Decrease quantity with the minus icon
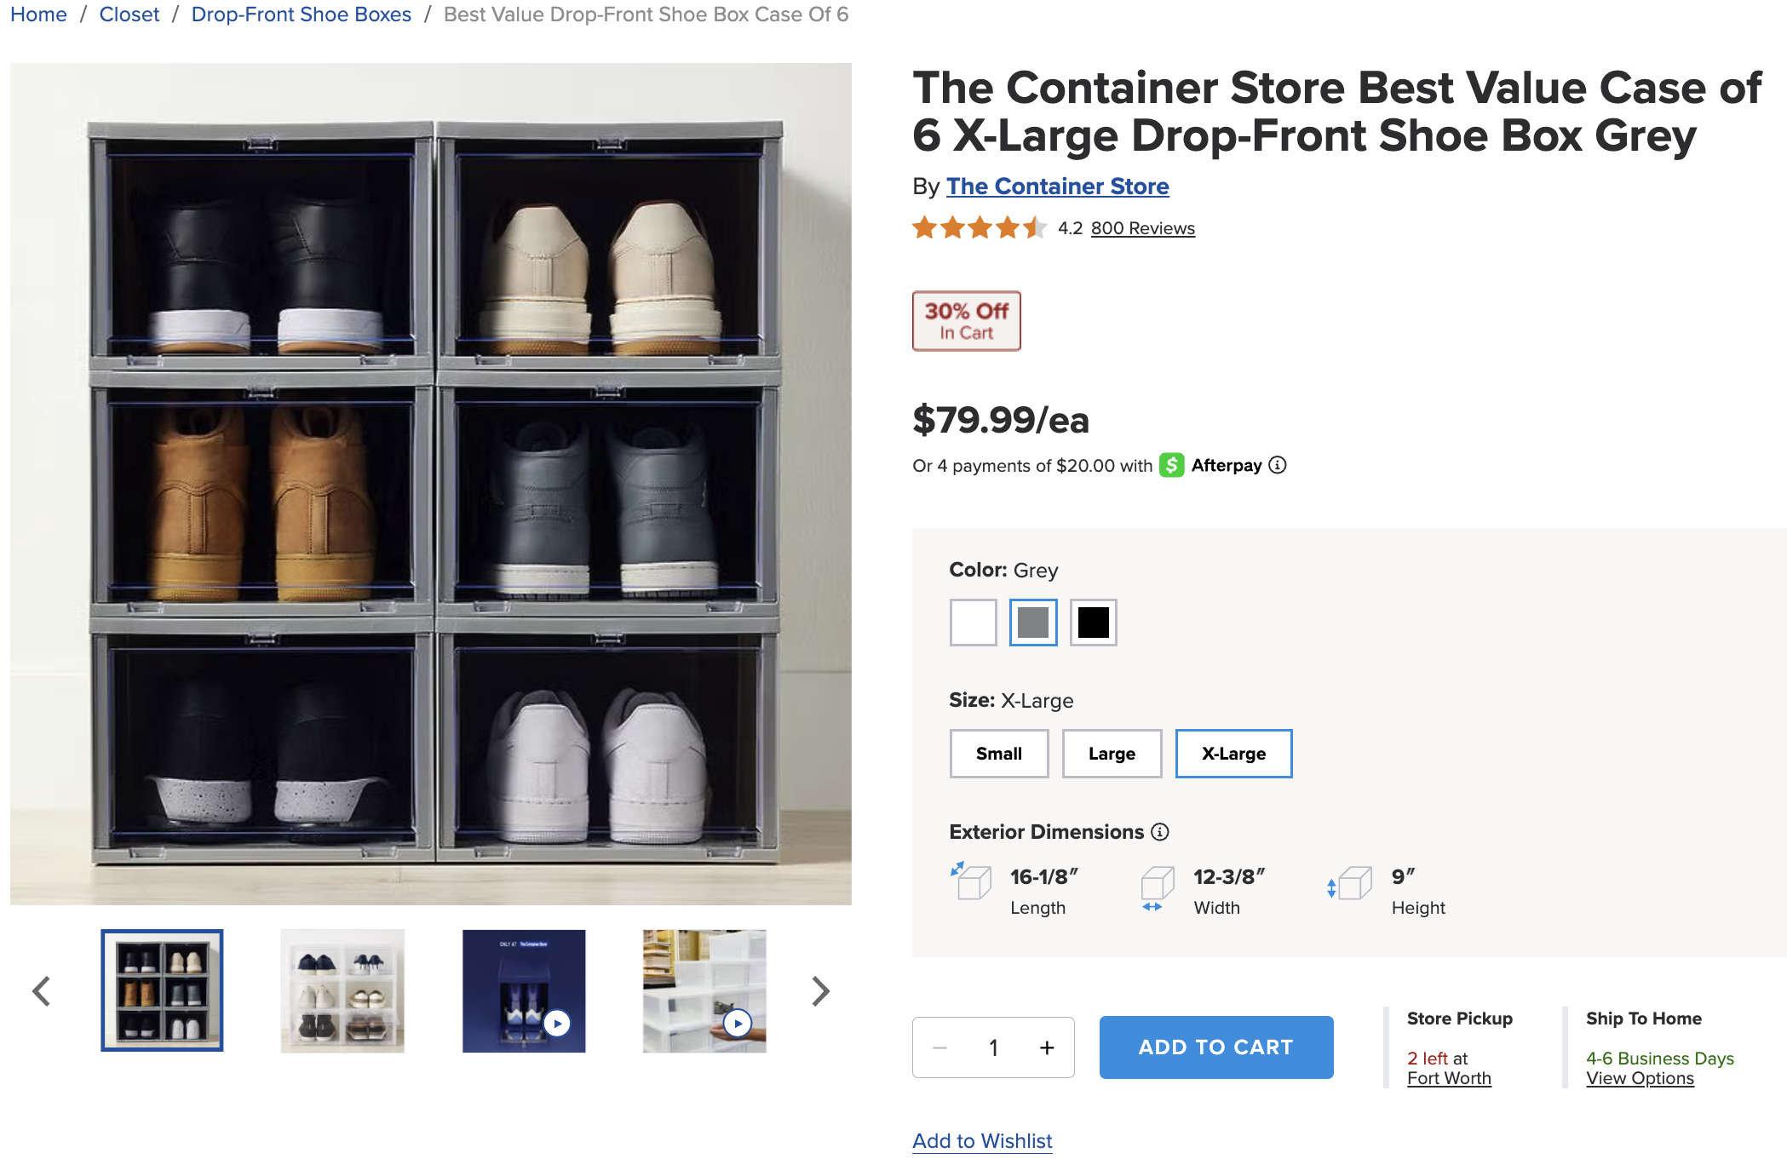Screen dimensions: 1787x1165 pos(939,1047)
